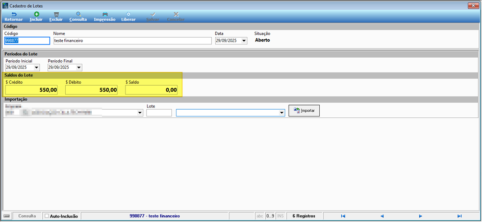The image size is (482, 222).
Task: Click the '6 Registros' status entry
Action: coord(303,216)
